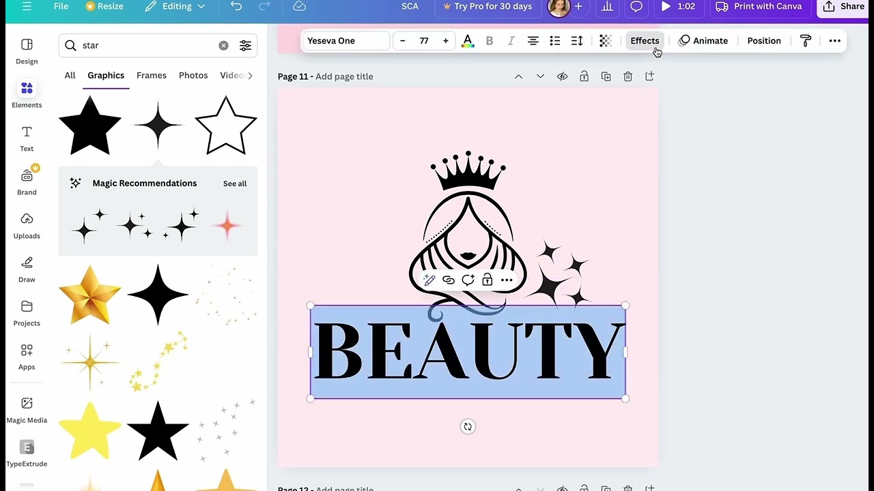874x491 pixels.
Task: Open the user profile avatar
Action: (x=559, y=8)
